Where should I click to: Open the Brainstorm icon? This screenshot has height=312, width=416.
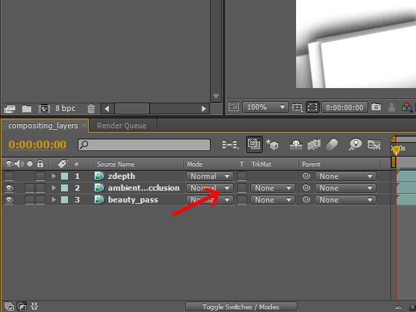click(356, 144)
